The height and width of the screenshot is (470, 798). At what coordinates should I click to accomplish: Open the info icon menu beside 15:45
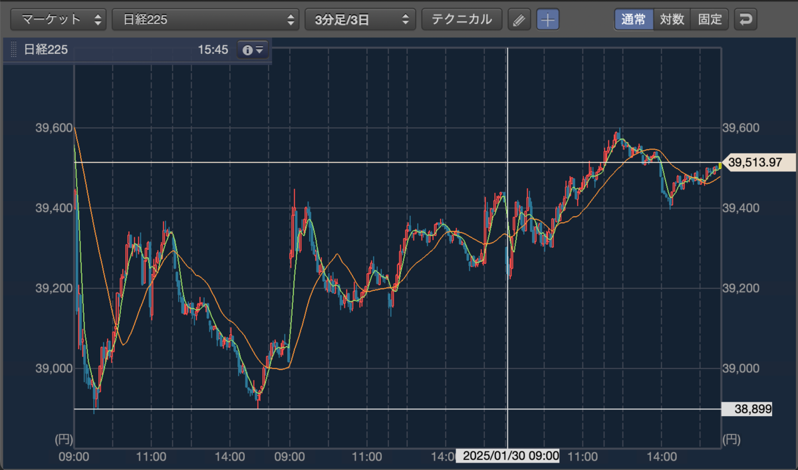pyautogui.click(x=253, y=50)
